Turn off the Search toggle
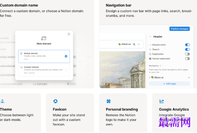The image size is (197, 133). (187, 49)
